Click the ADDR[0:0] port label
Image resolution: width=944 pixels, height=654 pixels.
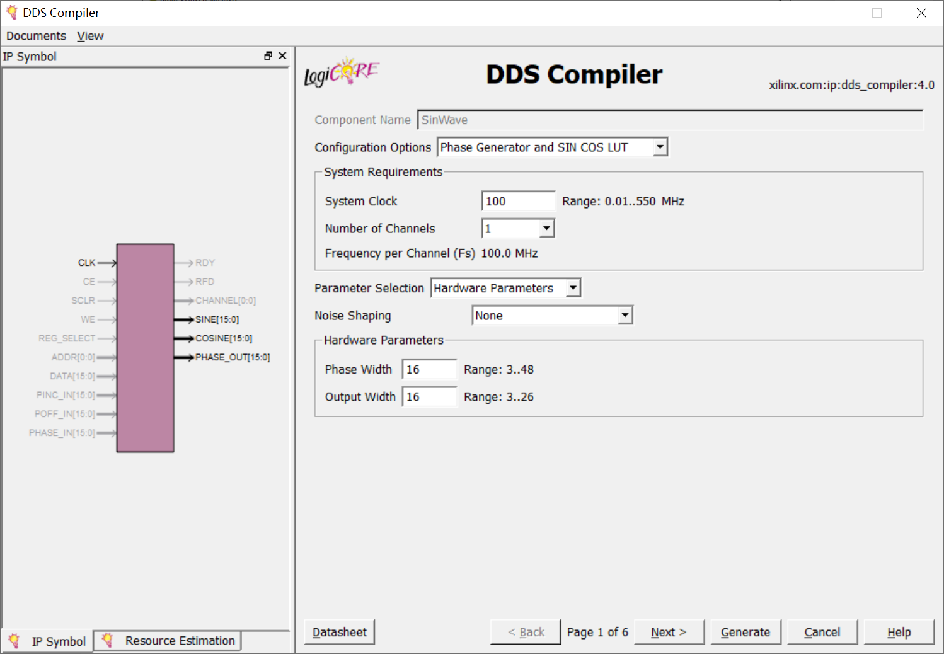click(73, 357)
